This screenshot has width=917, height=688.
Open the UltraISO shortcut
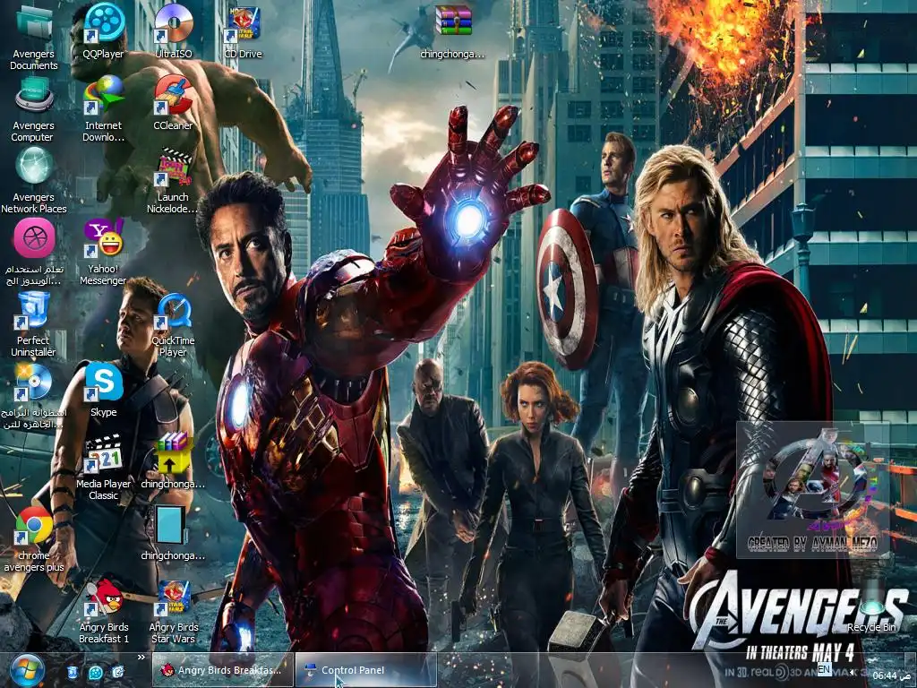pyautogui.click(x=174, y=32)
